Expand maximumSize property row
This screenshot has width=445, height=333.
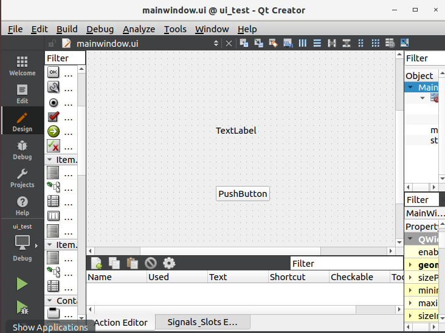coord(410,303)
